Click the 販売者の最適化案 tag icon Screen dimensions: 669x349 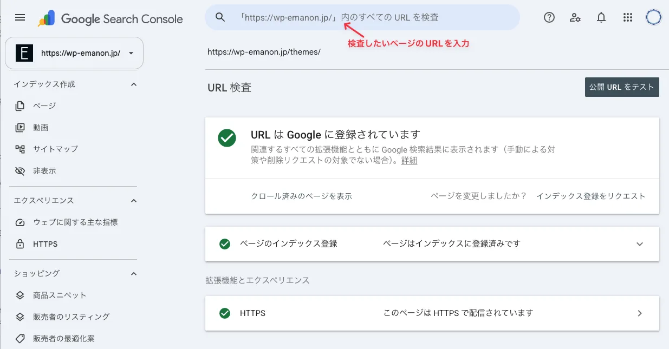click(x=20, y=339)
